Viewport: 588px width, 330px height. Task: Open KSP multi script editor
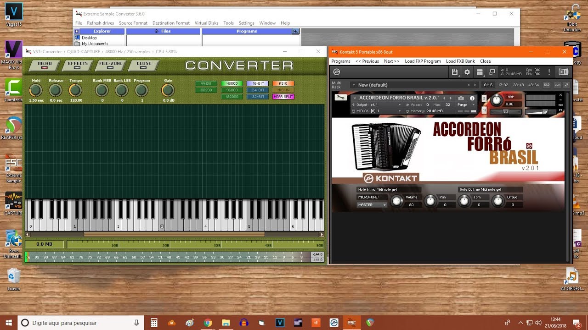[x=547, y=85]
